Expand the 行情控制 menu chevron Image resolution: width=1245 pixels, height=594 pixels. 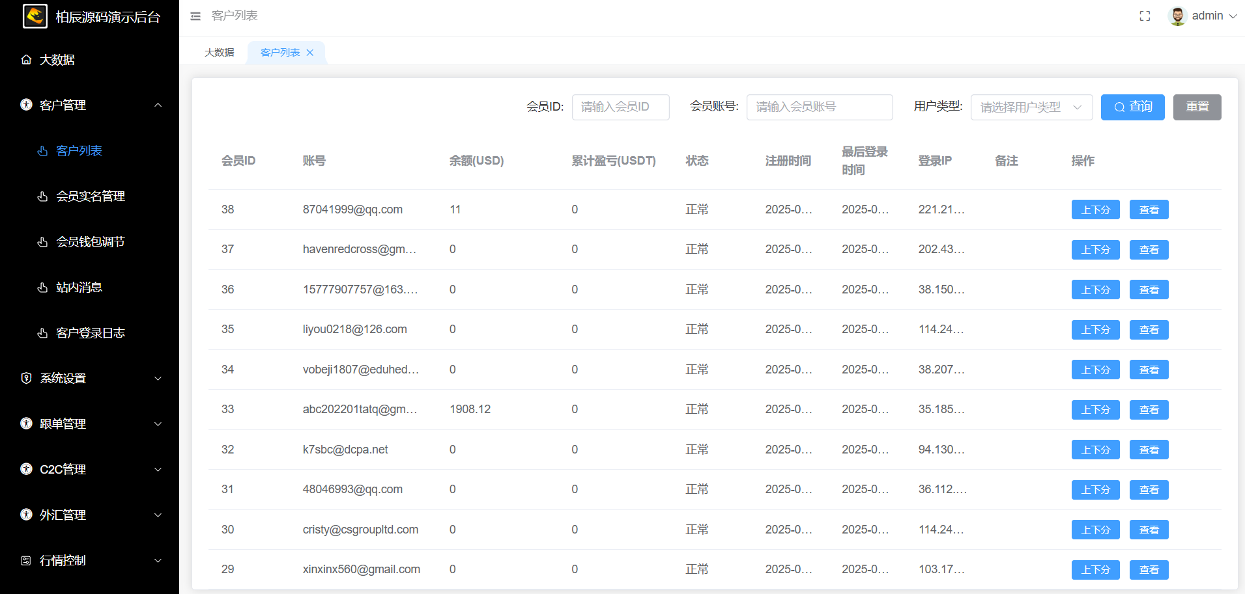[158, 561]
